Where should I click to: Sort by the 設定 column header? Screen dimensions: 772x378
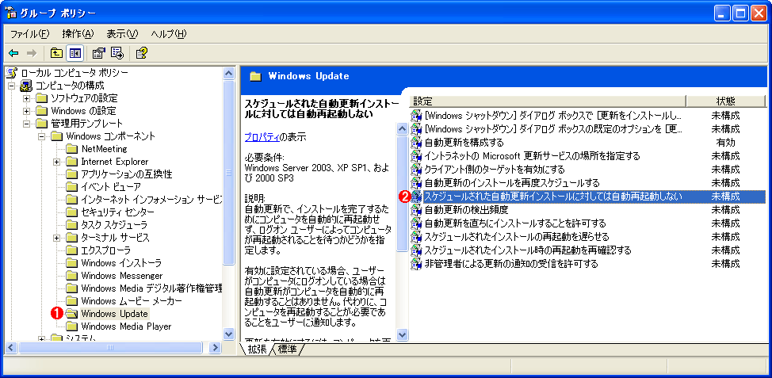[x=547, y=101]
